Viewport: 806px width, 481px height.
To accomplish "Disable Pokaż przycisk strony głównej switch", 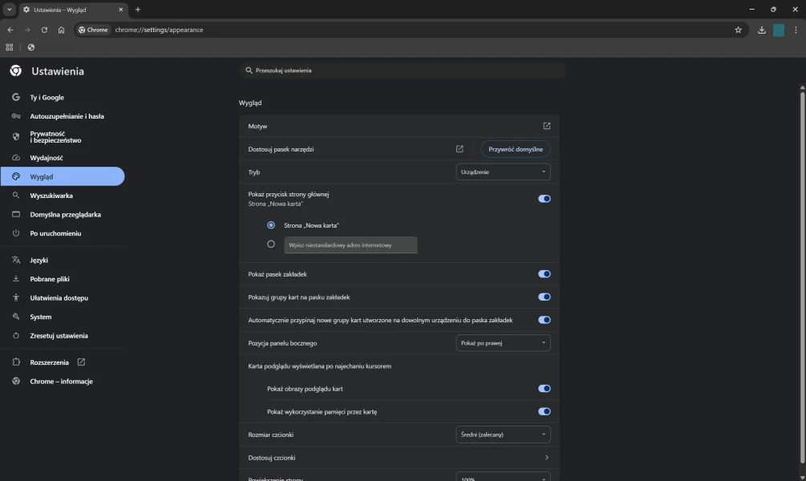I will tap(544, 199).
